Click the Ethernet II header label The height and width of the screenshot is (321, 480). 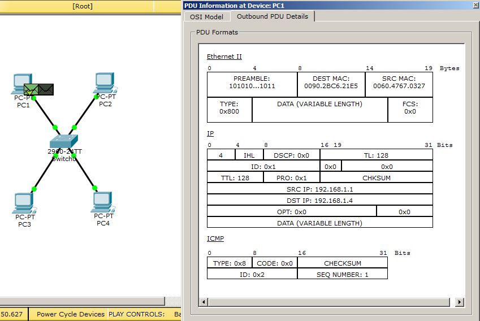[x=224, y=57]
